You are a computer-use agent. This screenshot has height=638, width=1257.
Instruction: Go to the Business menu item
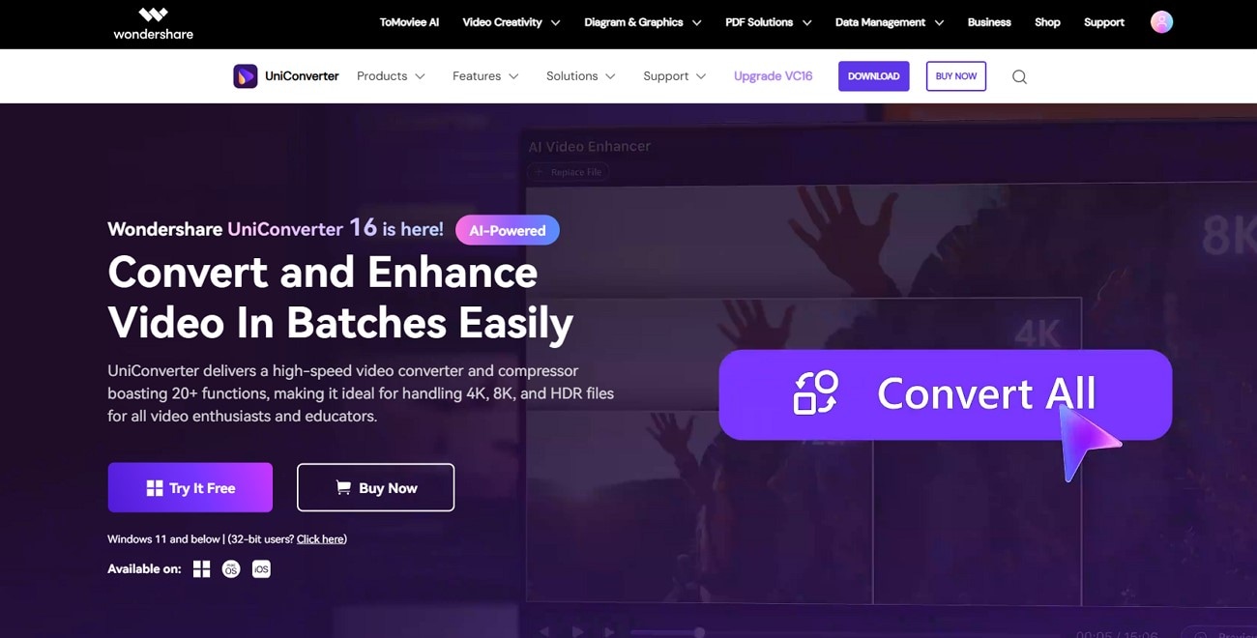(x=989, y=22)
